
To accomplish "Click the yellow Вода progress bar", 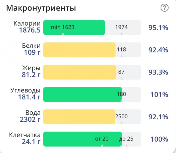I will [79, 117].
